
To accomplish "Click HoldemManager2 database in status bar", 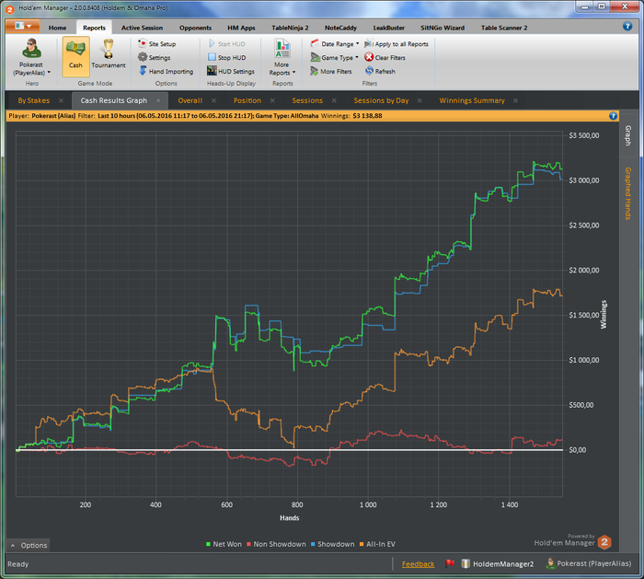I will [498, 563].
